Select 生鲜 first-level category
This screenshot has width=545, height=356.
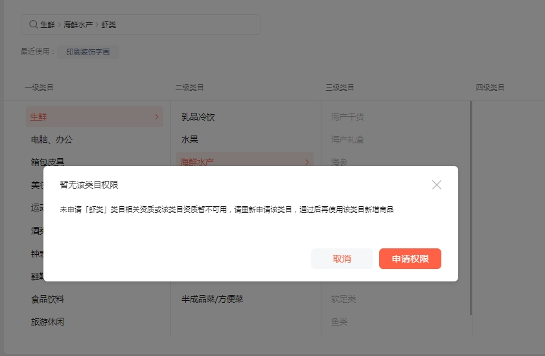pyautogui.click(x=95, y=117)
